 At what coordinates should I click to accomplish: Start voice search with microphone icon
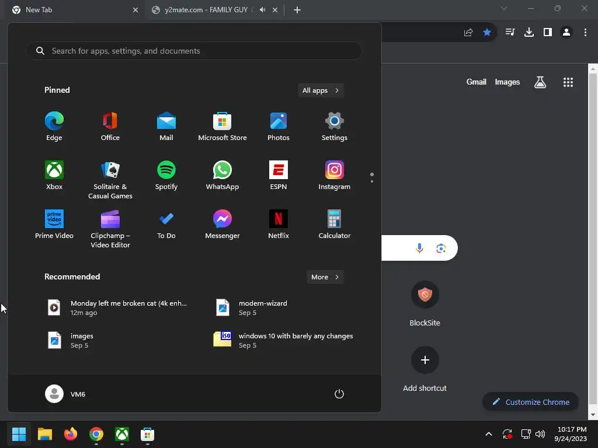(x=419, y=248)
